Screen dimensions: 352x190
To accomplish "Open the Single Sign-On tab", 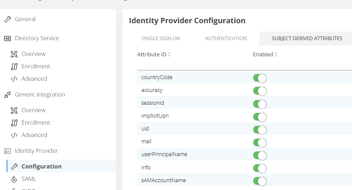I will coord(160,38).
